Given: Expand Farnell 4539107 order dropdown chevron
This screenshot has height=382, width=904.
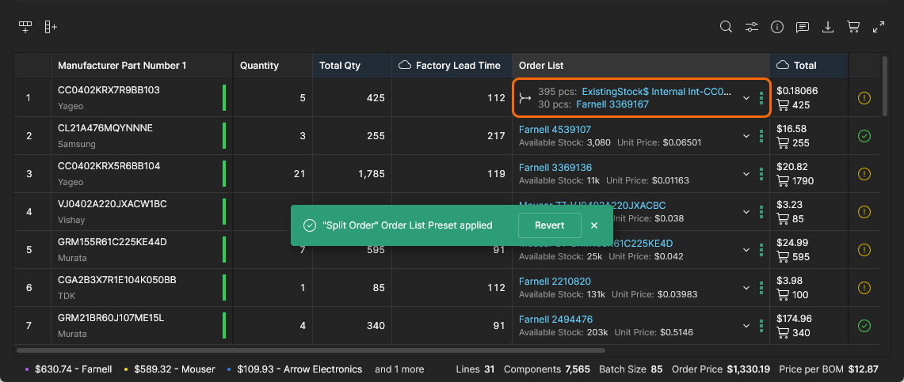Looking at the screenshot, I should click(x=746, y=136).
